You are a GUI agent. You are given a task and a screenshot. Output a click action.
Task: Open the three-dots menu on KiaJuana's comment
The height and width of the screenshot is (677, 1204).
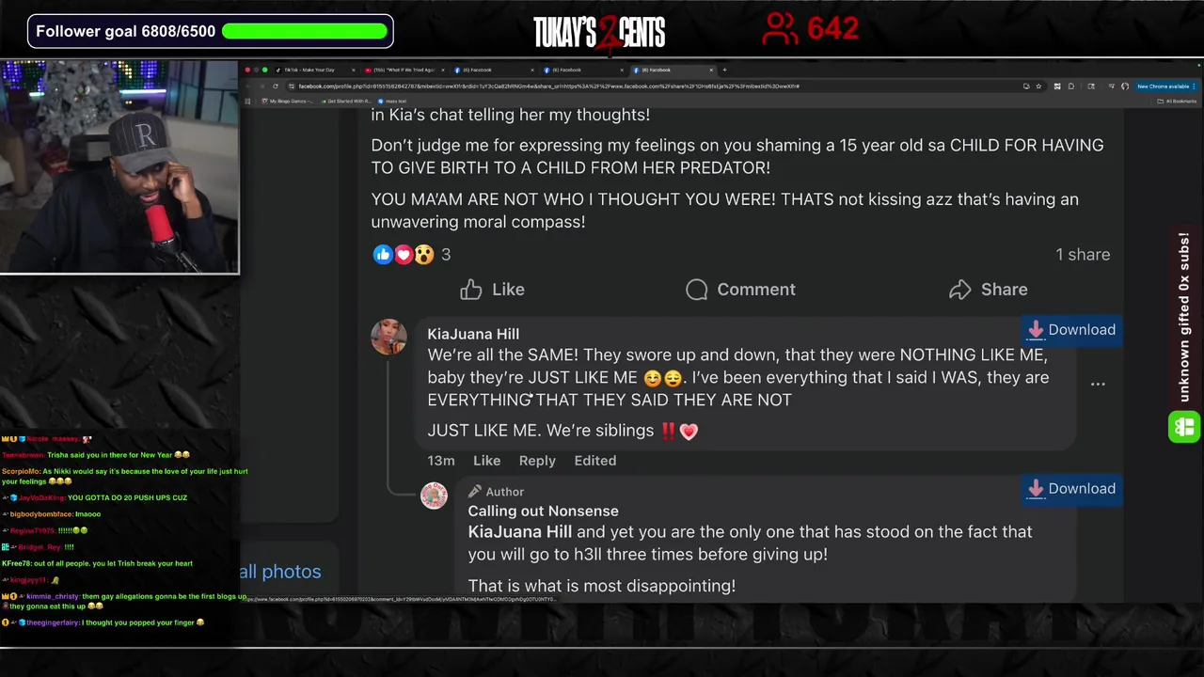click(1098, 384)
